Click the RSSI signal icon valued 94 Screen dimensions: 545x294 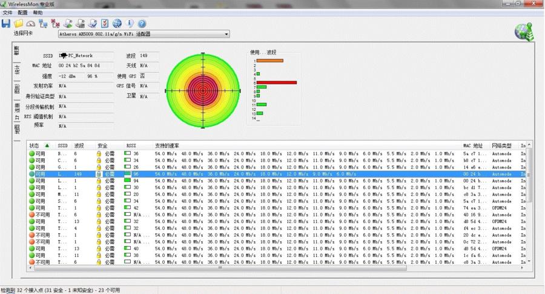click(128, 181)
